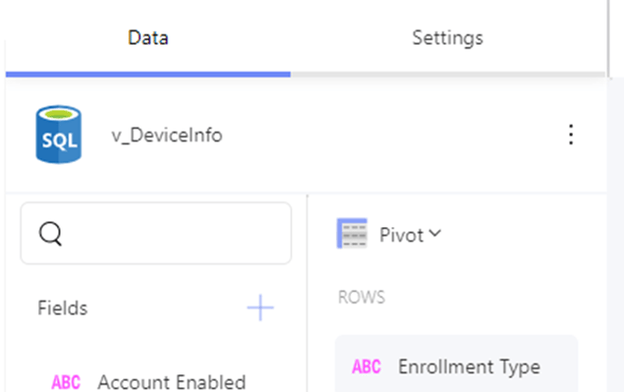Click the data source row header area
This screenshot has height=392, width=624.
[305, 135]
